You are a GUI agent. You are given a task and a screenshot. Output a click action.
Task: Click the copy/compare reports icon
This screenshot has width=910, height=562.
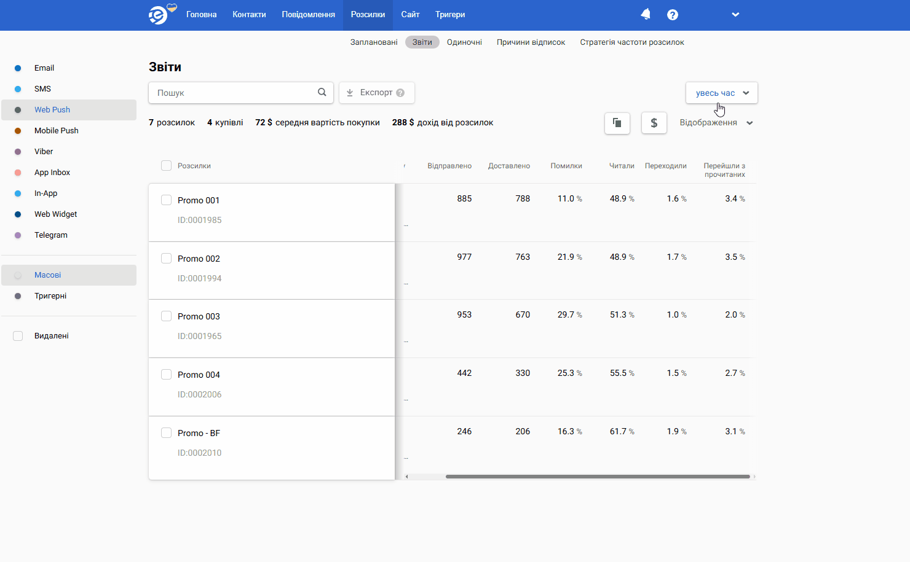click(617, 123)
